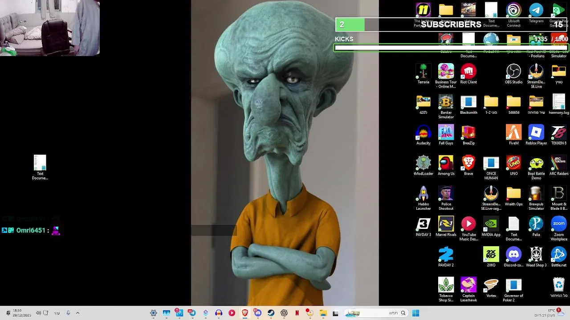This screenshot has width=570, height=320.
Task: Launch FiveM from the desktop
Action: pos(513,135)
